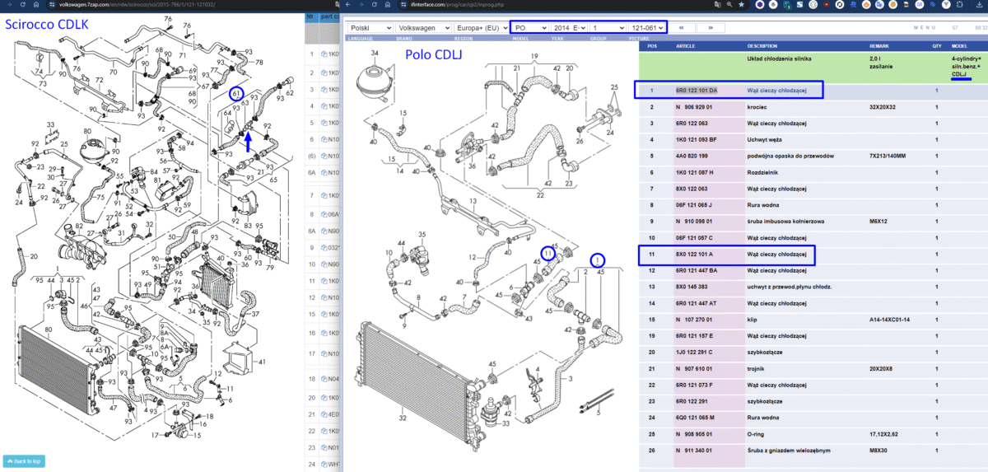
Task: Select article 8X0 122 101 A
Action: tap(693, 254)
